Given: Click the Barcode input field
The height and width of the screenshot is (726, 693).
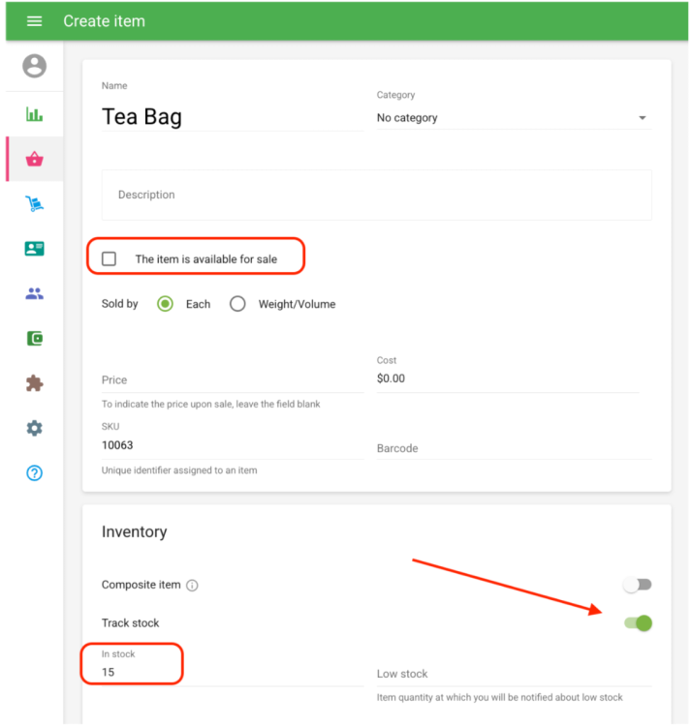Looking at the screenshot, I should (514, 448).
